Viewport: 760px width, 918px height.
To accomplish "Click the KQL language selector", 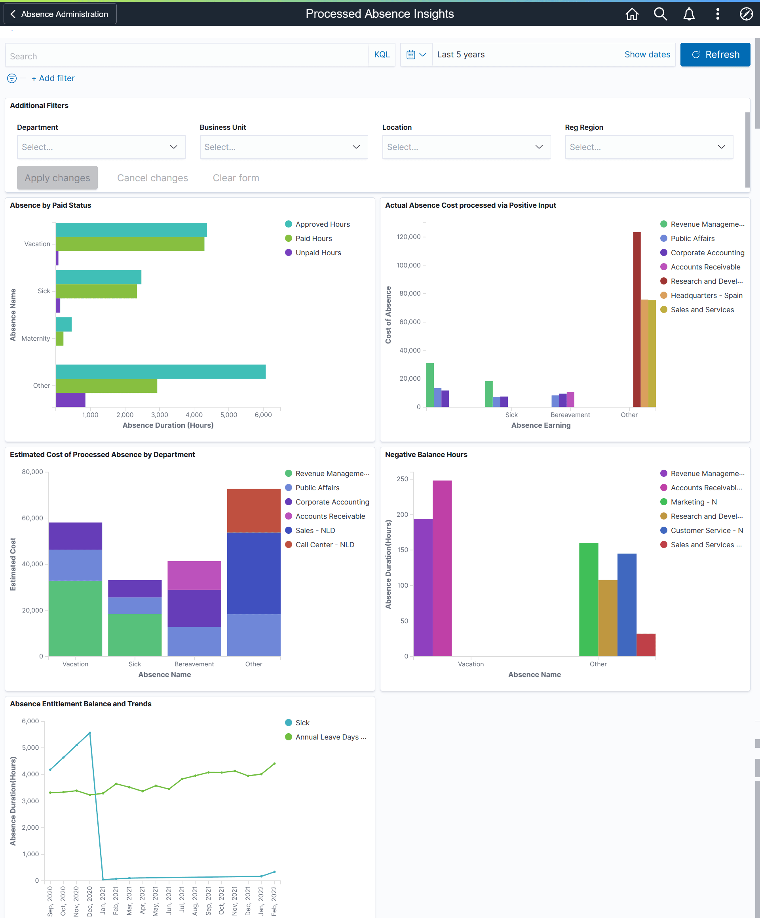I will tap(381, 54).
